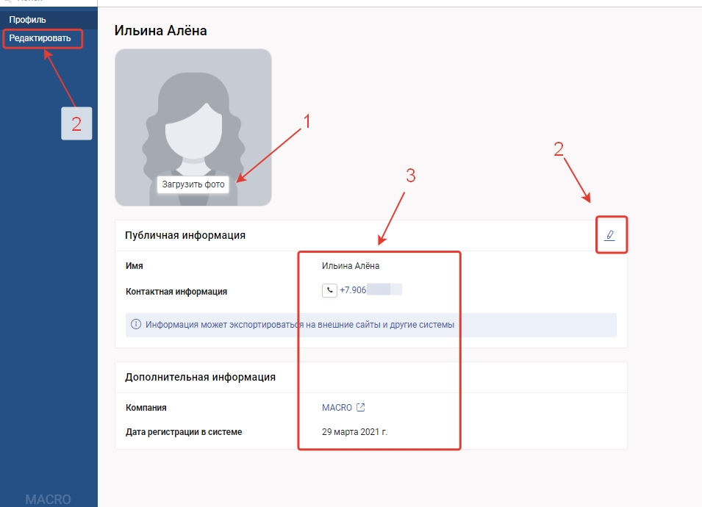Click the phone icon beside the contact number

[x=329, y=291]
